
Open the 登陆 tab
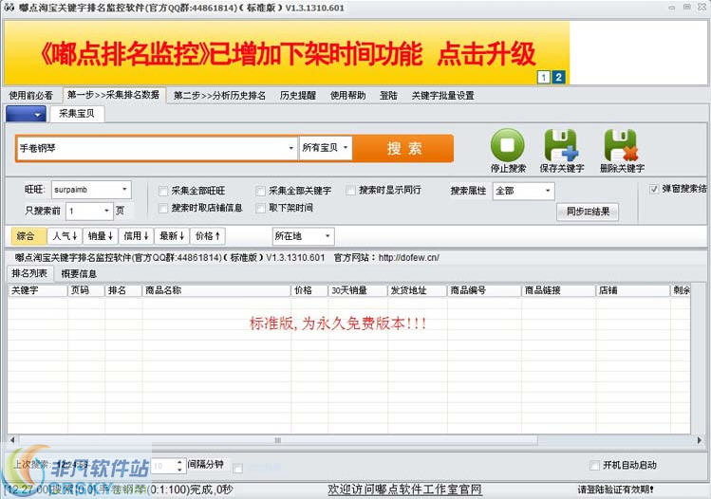[x=388, y=96]
